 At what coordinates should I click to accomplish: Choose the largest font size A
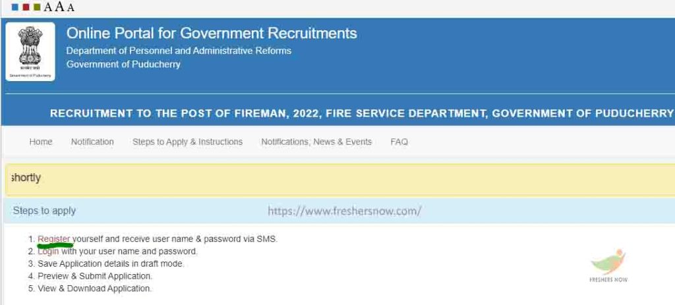(60, 7)
